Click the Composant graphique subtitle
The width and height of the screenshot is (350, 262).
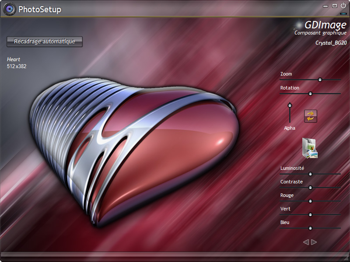(321, 33)
